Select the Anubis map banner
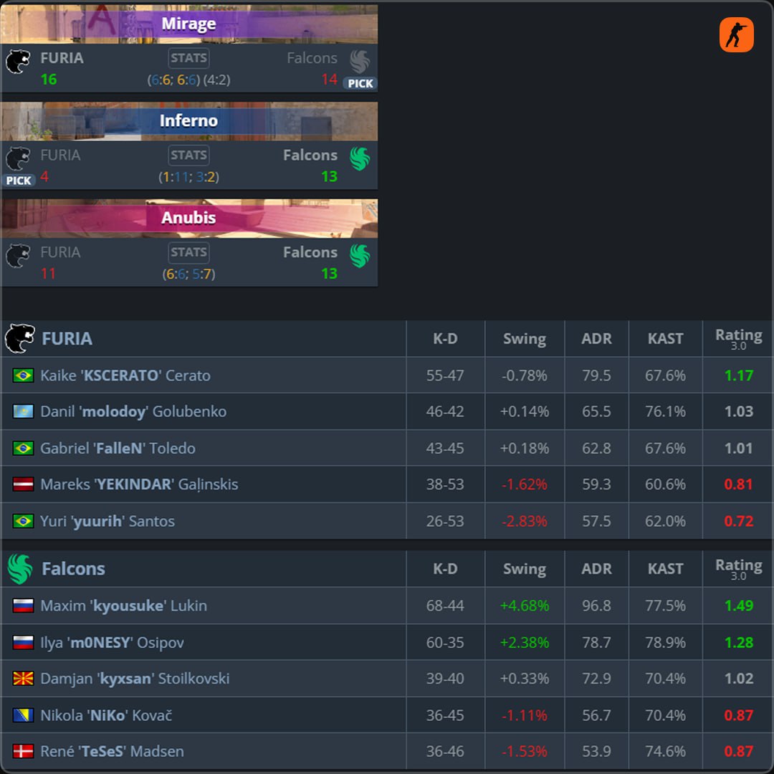774x774 pixels. [189, 218]
